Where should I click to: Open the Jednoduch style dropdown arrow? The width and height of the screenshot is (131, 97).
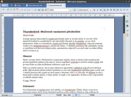90,10
